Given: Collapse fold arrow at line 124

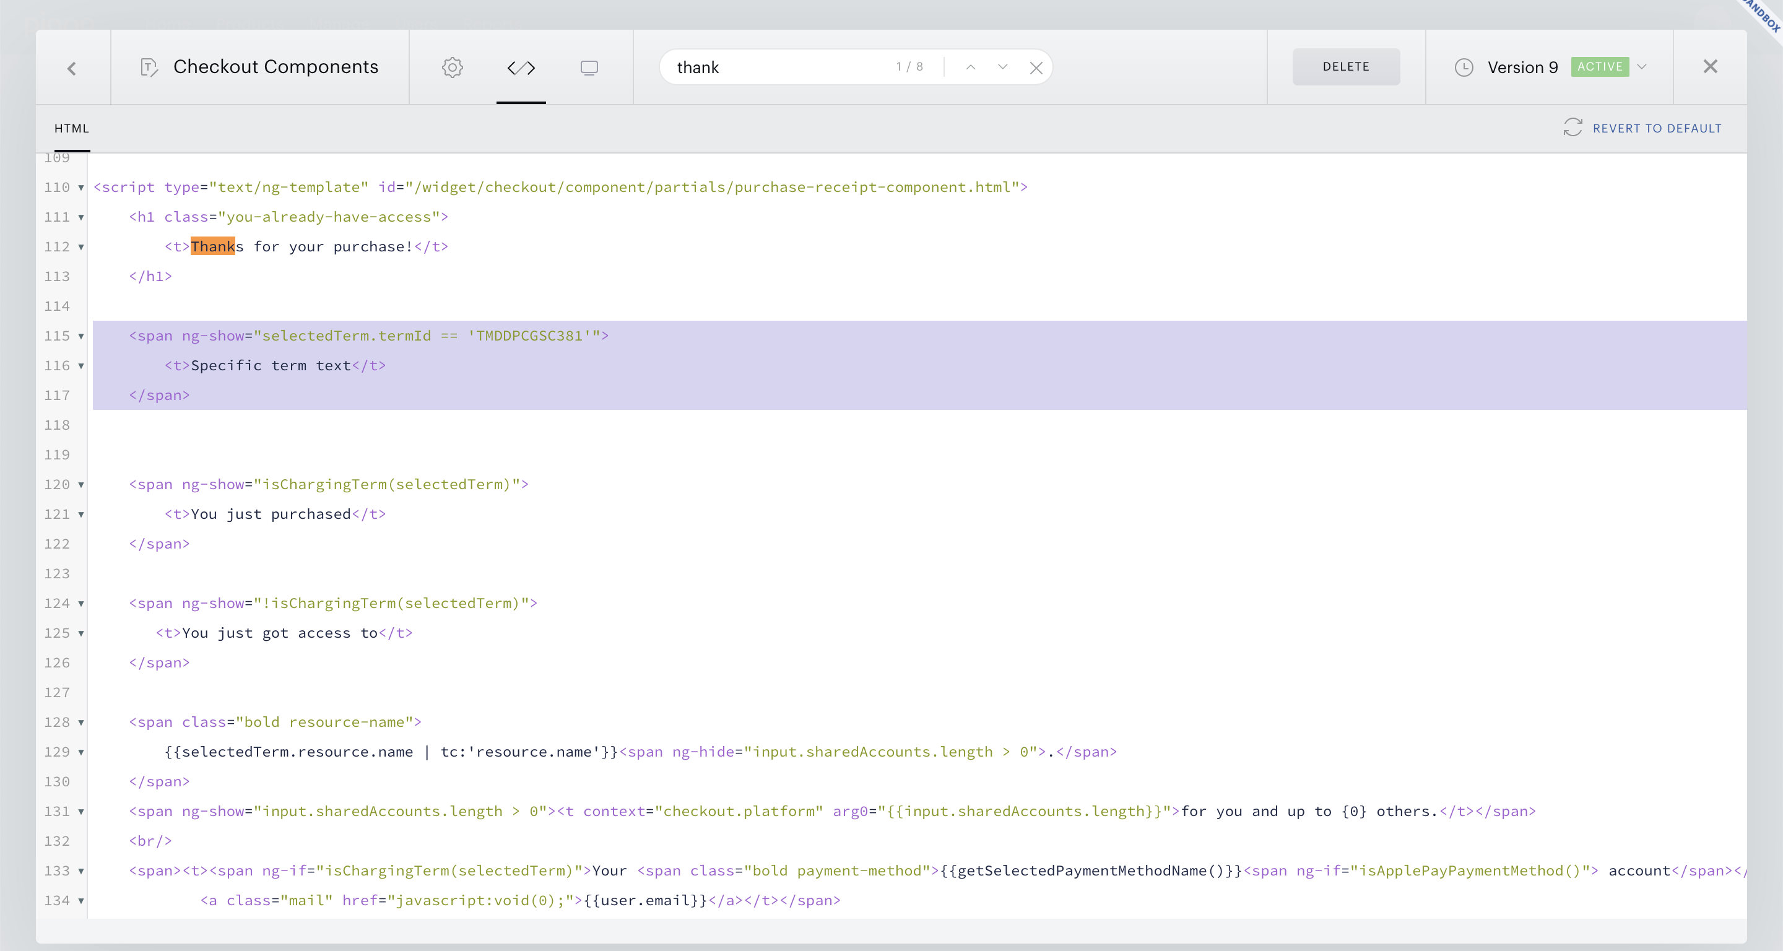Looking at the screenshot, I should click(x=81, y=604).
